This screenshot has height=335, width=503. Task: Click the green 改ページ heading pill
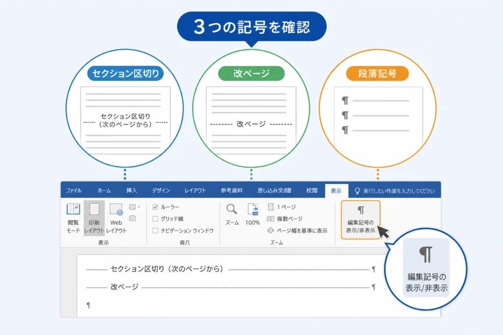point(251,74)
